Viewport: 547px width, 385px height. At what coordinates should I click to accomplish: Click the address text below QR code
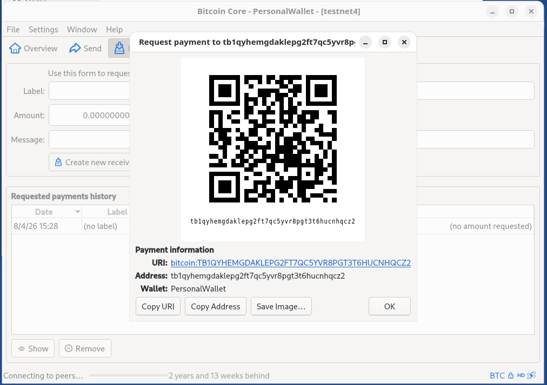coord(273,221)
